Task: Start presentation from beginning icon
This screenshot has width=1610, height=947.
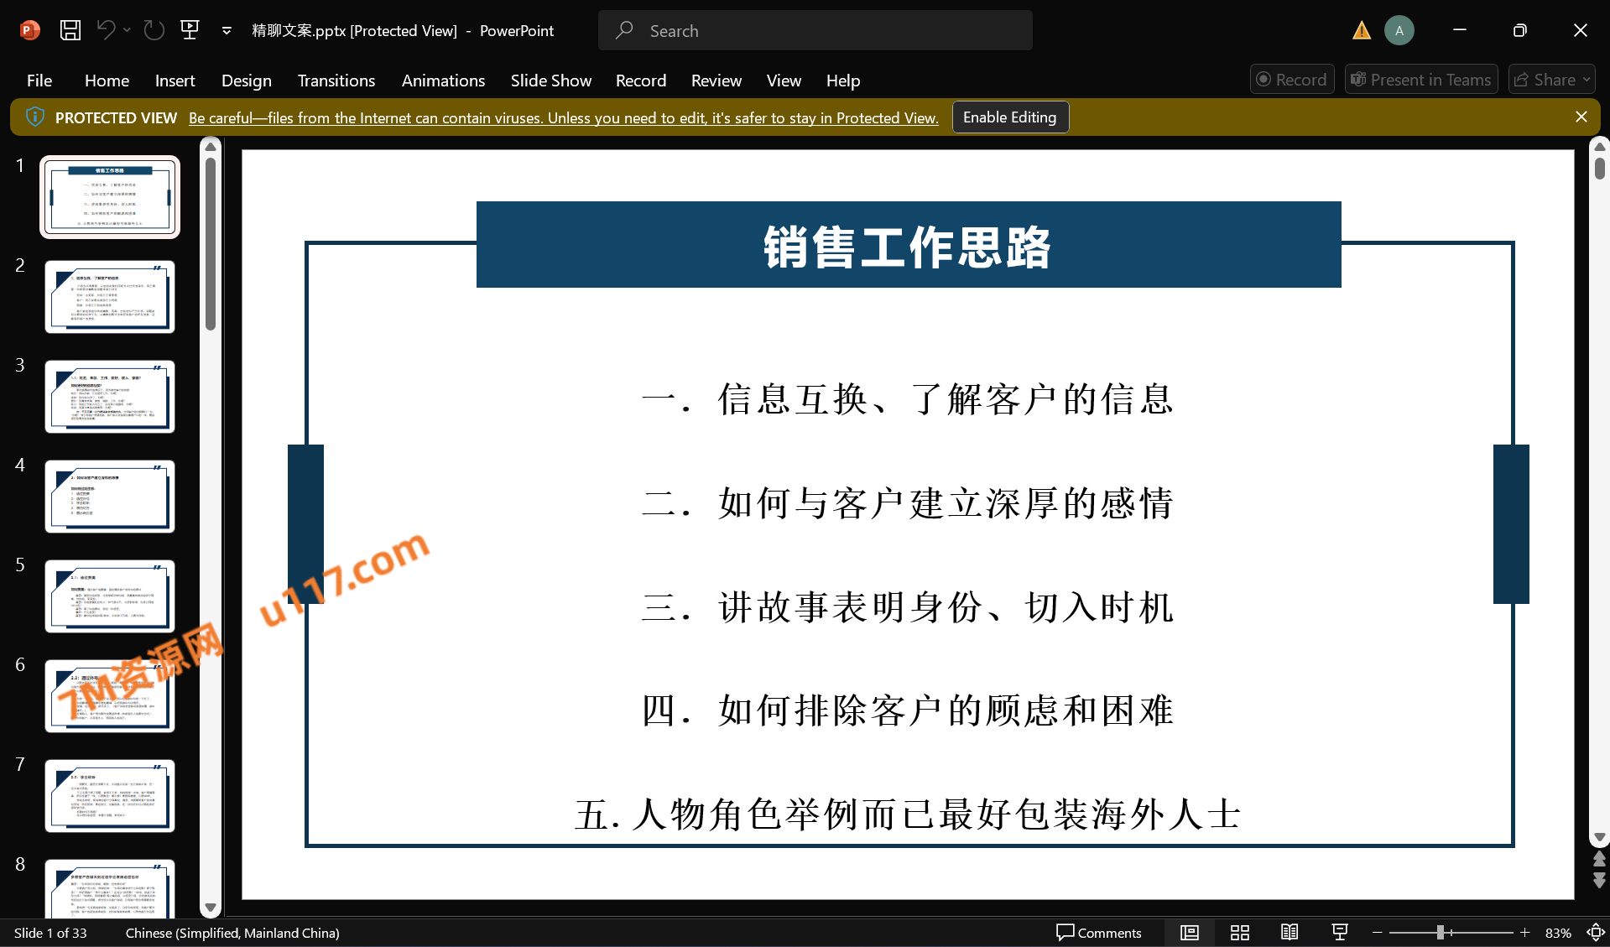Action: (190, 31)
